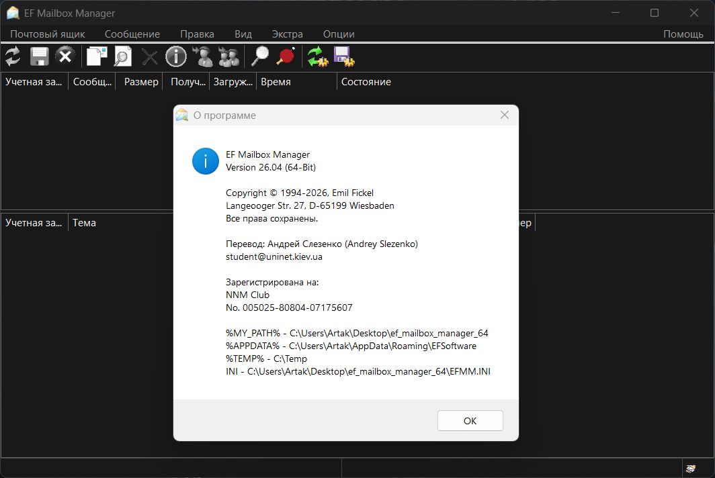Click the magnifying glass search icon
715x478 pixels.
(x=259, y=56)
